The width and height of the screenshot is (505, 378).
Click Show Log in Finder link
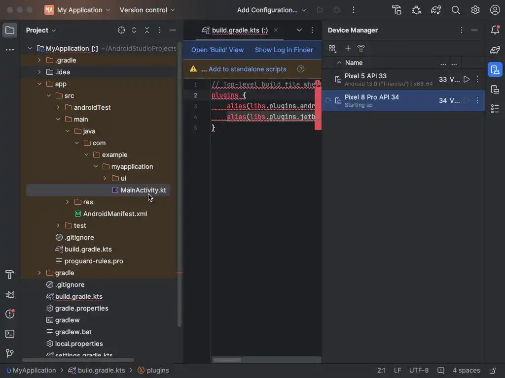click(284, 50)
